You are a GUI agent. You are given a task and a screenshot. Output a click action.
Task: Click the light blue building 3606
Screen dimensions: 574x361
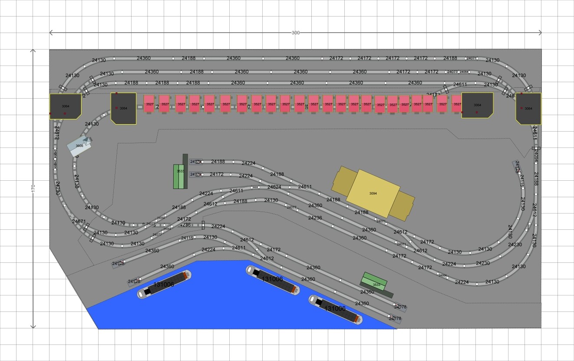point(79,146)
